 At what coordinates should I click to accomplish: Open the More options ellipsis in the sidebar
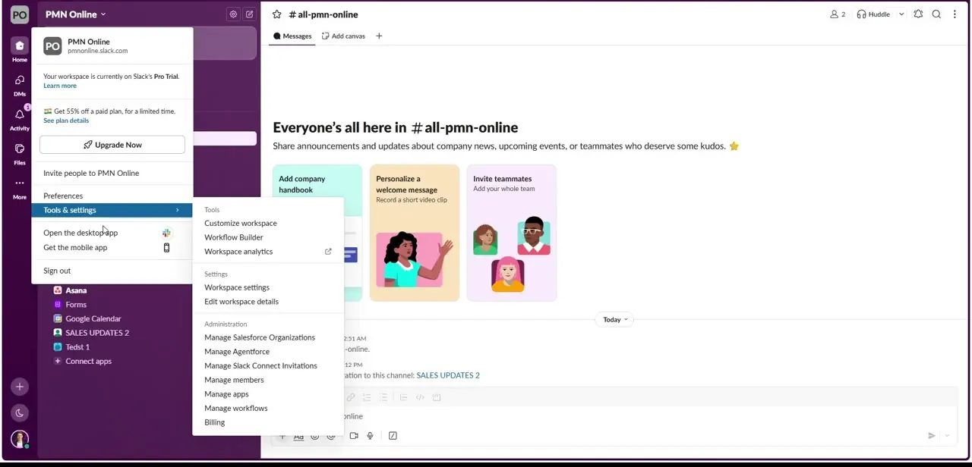(20, 187)
